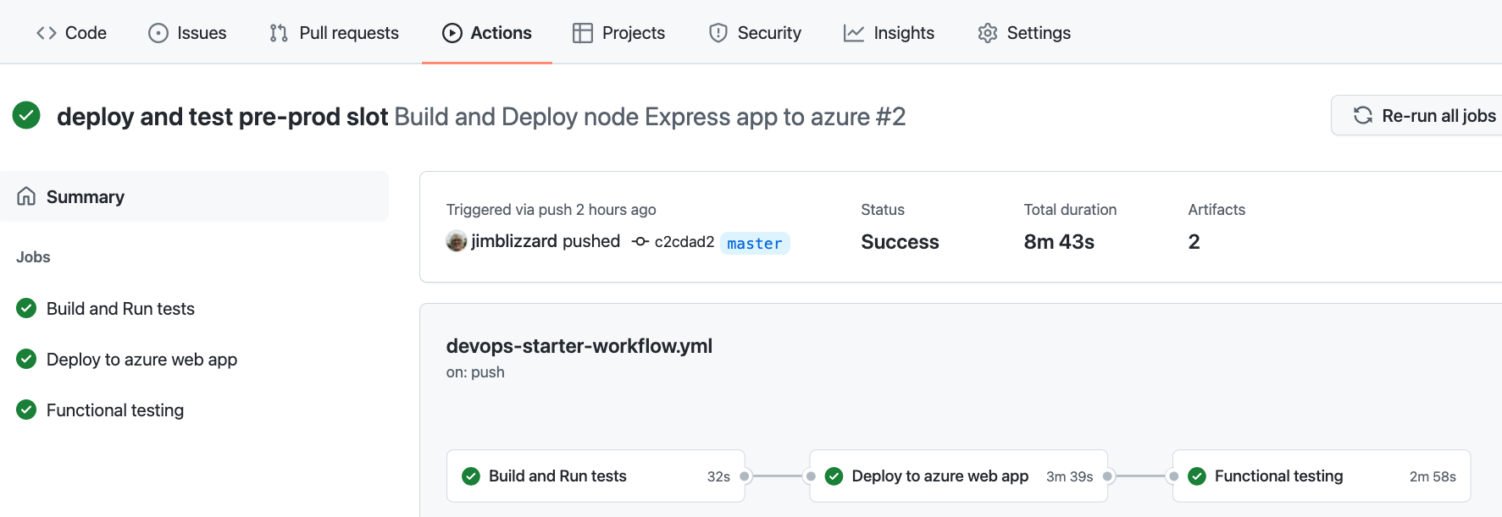This screenshot has width=1502, height=517.
Task: Open Functional testing job in sidebar
Action: (115, 410)
